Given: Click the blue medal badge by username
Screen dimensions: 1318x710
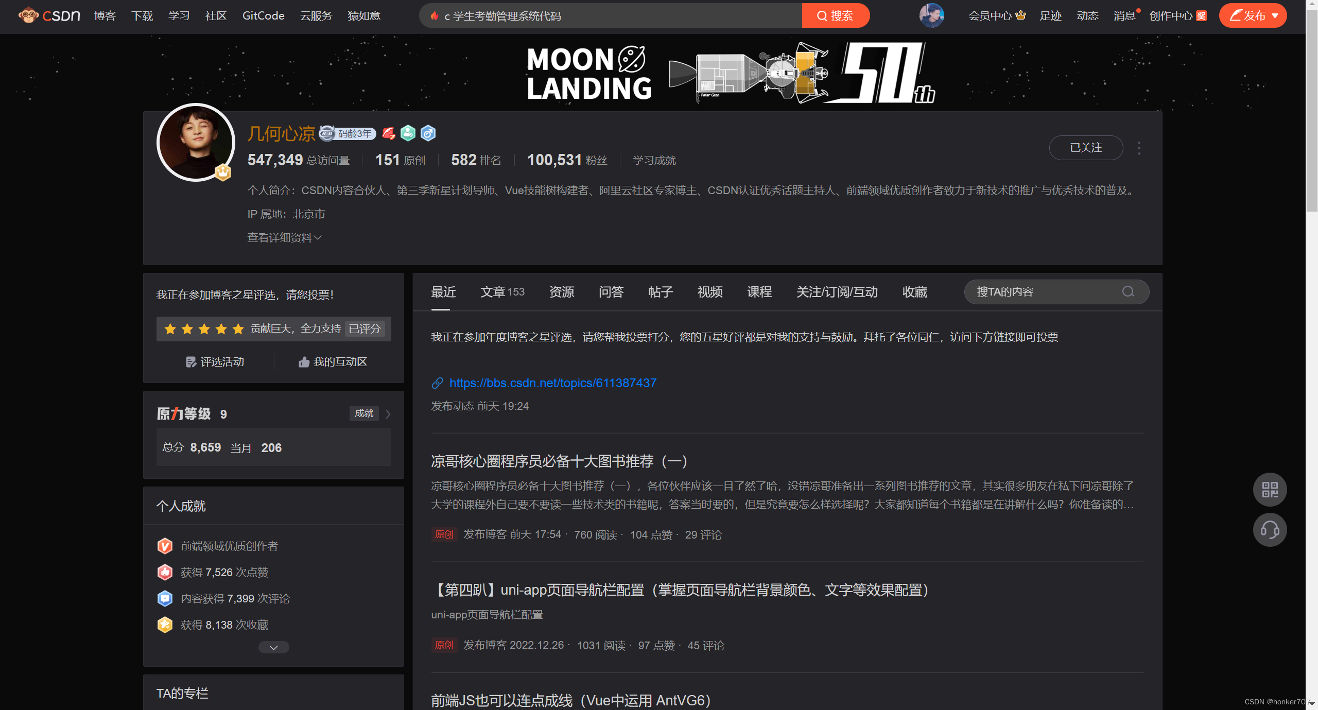Looking at the screenshot, I should (x=428, y=133).
